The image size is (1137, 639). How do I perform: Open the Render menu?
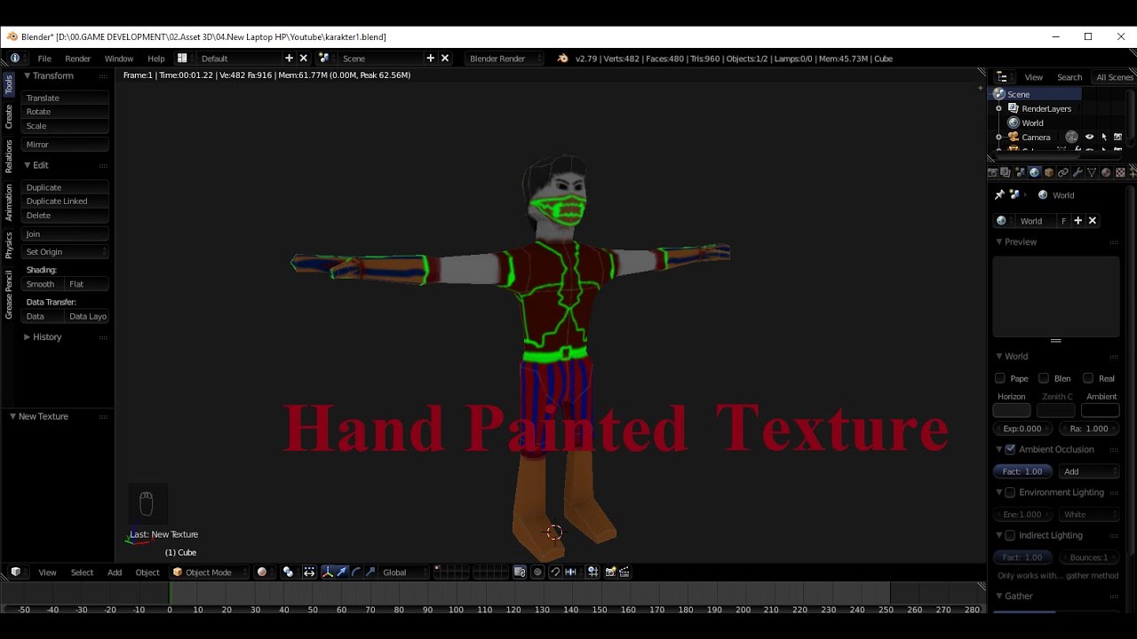(78, 59)
